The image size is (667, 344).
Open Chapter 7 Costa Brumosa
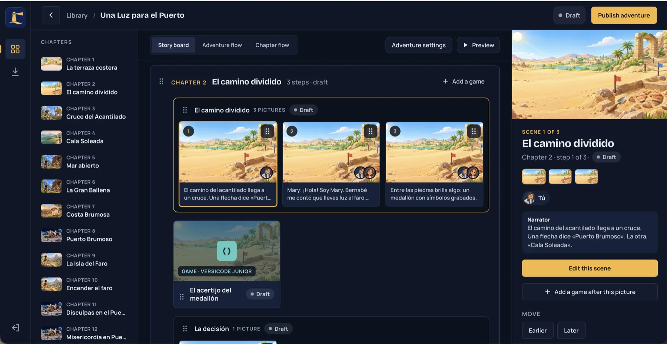point(84,211)
